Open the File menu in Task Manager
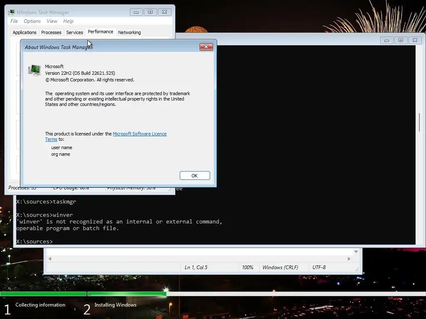Screen dimensions: 426x319 coord(14,21)
